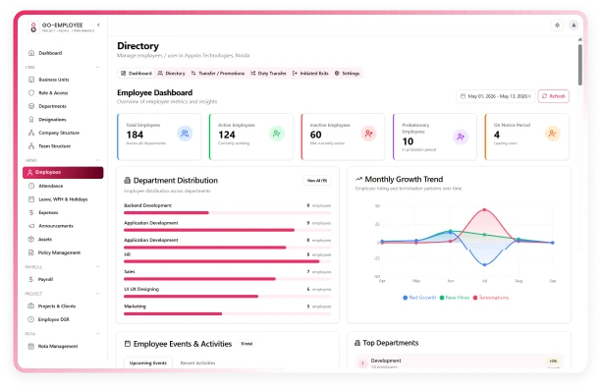
Task: Collapse the sidebar with chevron
Action: pyautogui.click(x=98, y=25)
